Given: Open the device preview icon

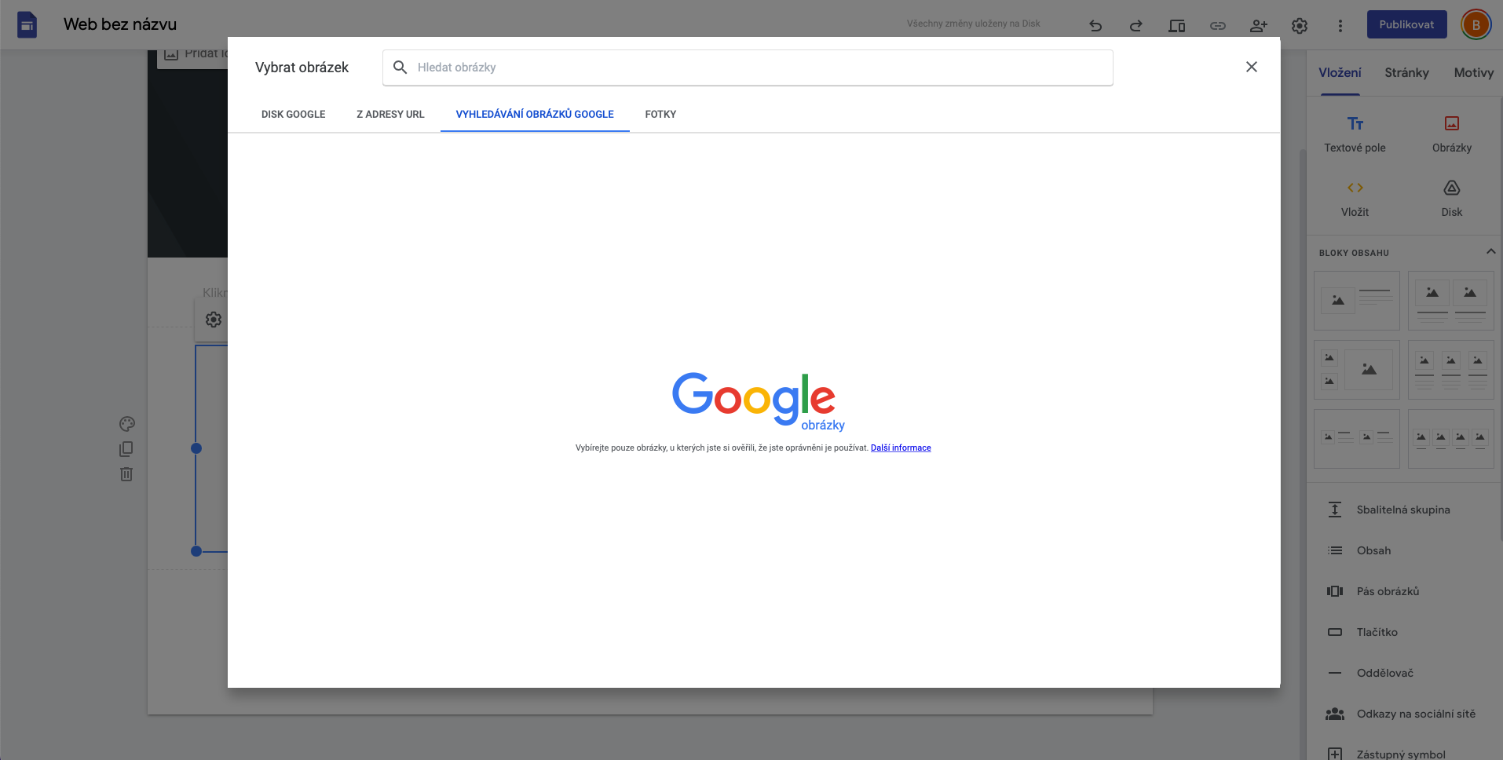Looking at the screenshot, I should point(1176,25).
